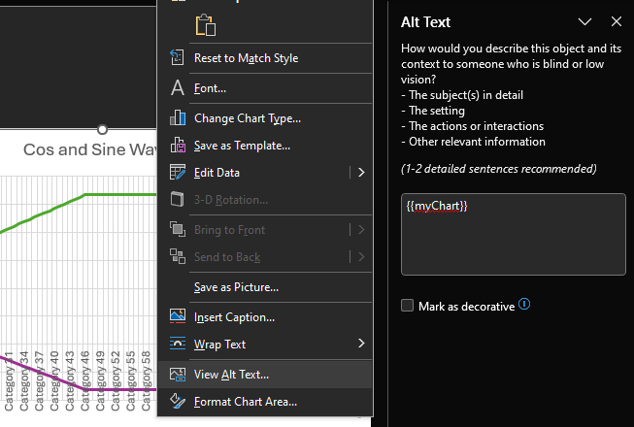The image size is (634, 427).
Task: Click the '(1-2 detailed sentences recommended)' note
Action: 498,169
